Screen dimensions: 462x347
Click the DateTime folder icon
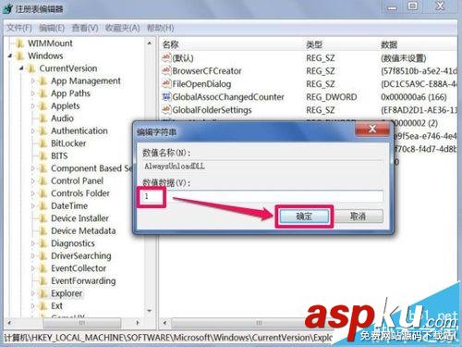click(x=43, y=206)
